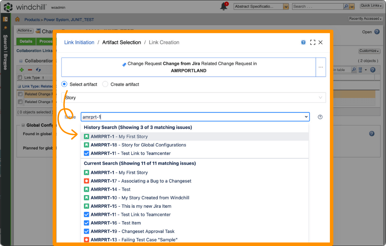Select the green plus add-link icon
The height and width of the screenshot is (246, 386).
[21, 70]
